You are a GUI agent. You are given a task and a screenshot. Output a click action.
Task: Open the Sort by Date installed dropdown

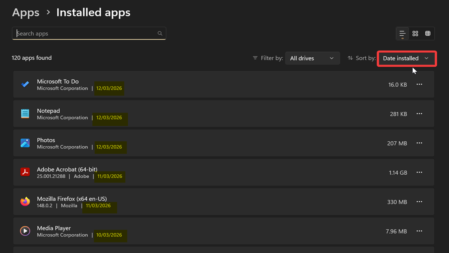pos(406,58)
